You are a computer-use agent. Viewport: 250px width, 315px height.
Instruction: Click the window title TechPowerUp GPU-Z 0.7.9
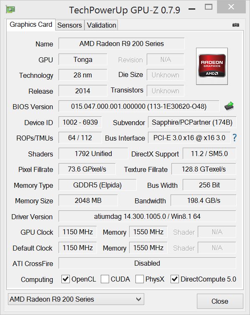(x=125, y=10)
